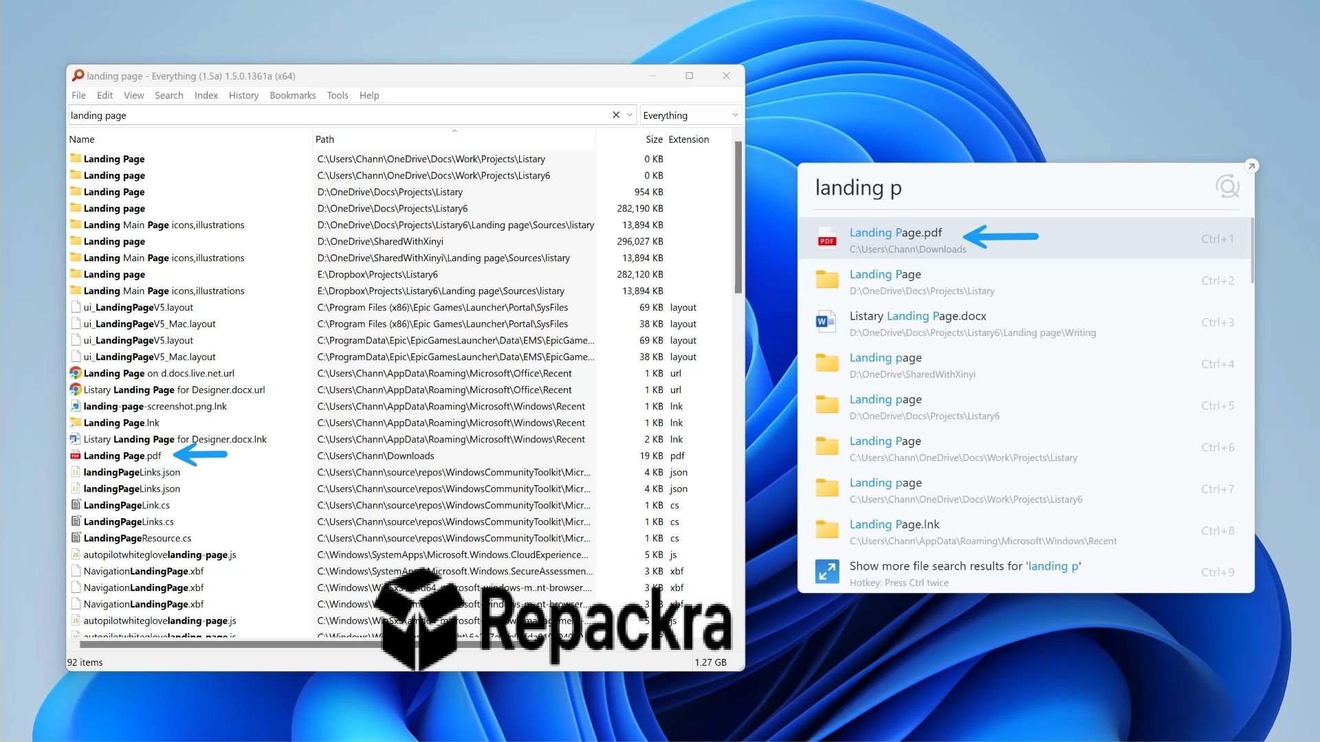Open the File menu in Everything
The height and width of the screenshot is (742, 1320).
[x=78, y=95]
